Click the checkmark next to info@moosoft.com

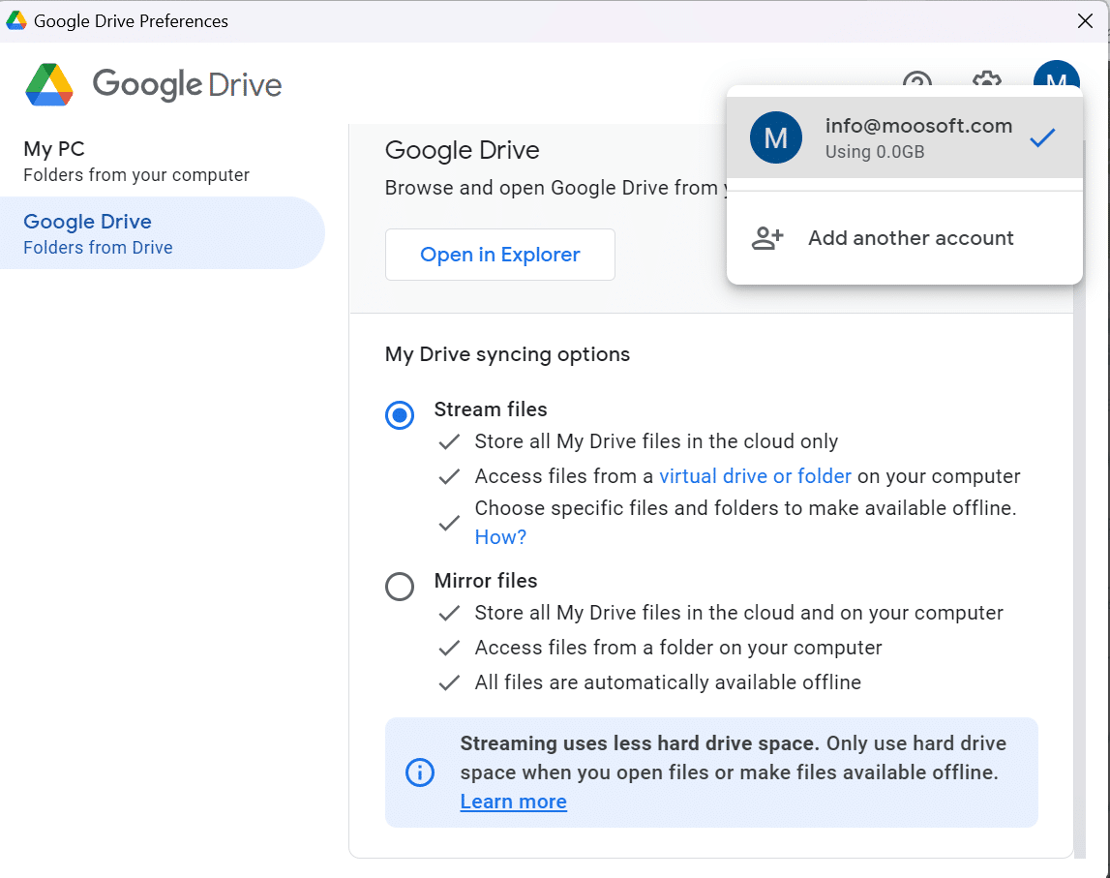1043,137
